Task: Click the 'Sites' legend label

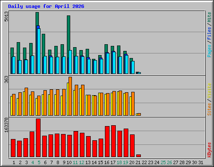Action: click(209, 109)
